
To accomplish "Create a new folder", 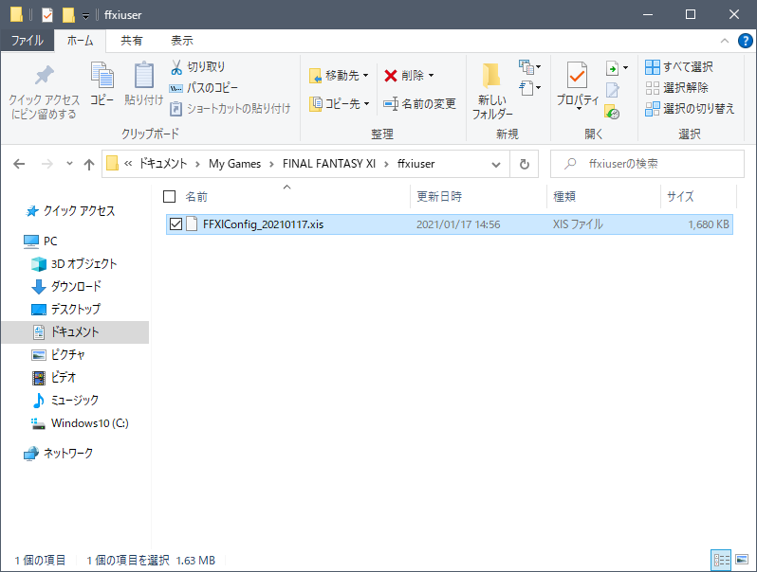I will click(x=492, y=91).
